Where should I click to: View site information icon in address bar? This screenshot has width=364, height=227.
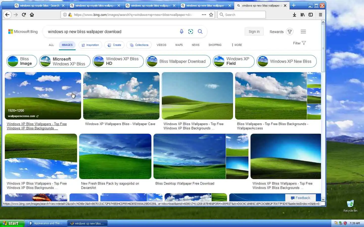(x=65, y=15)
